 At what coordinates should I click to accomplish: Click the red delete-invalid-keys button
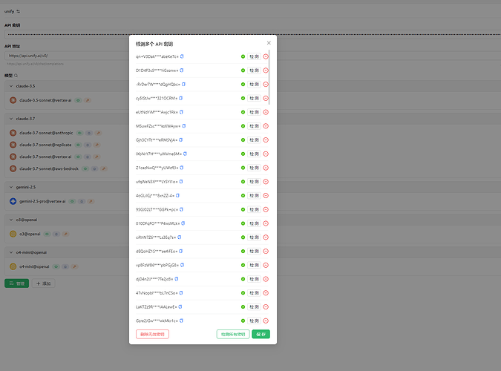[x=152, y=334]
